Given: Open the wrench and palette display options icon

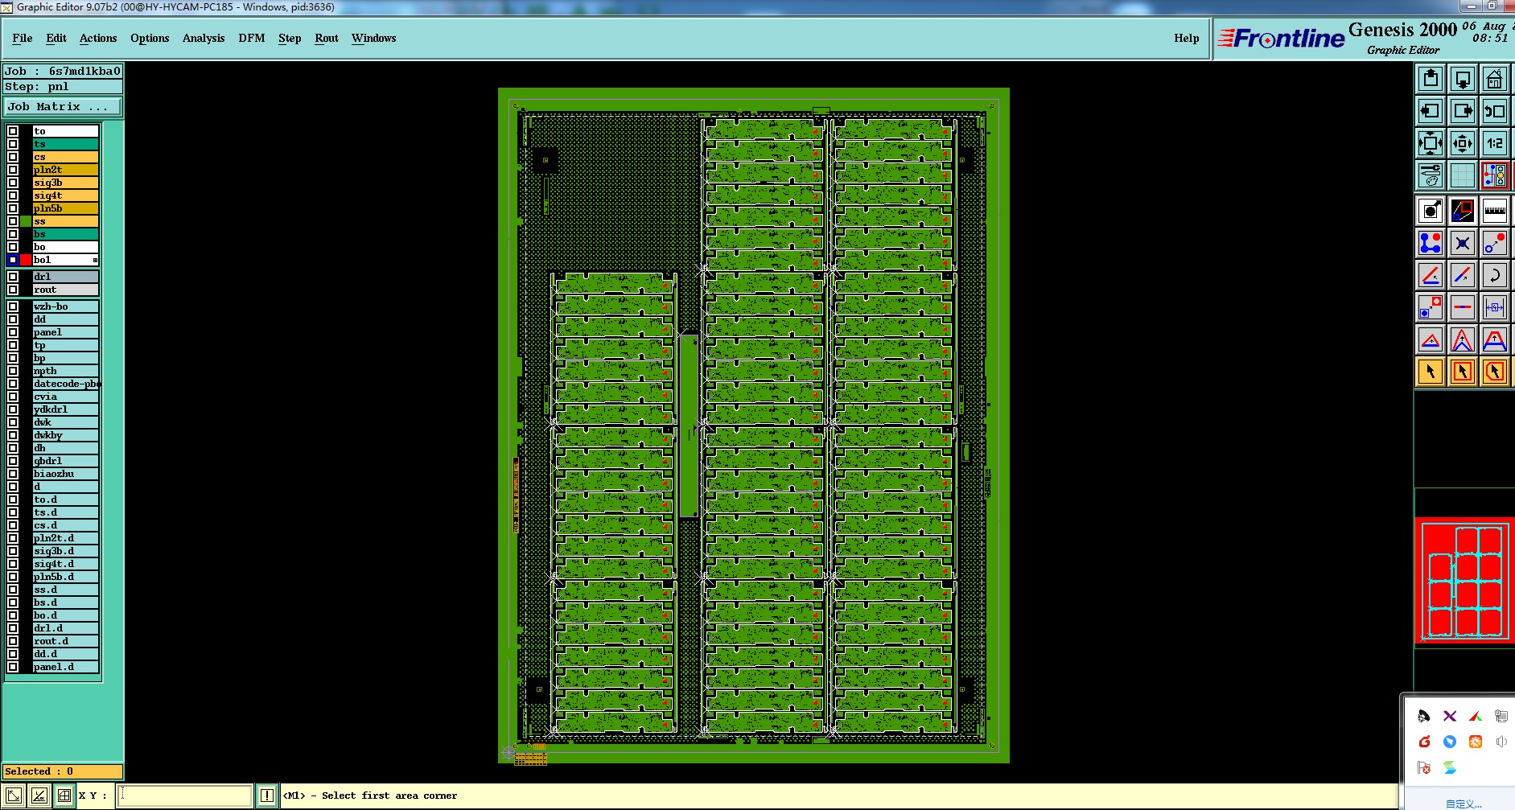Looking at the screenshot, I should click(x=1431, y=175).
